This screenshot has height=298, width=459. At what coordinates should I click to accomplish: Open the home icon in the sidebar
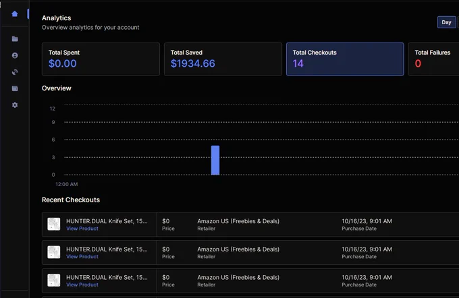click(x=15, y=13)
